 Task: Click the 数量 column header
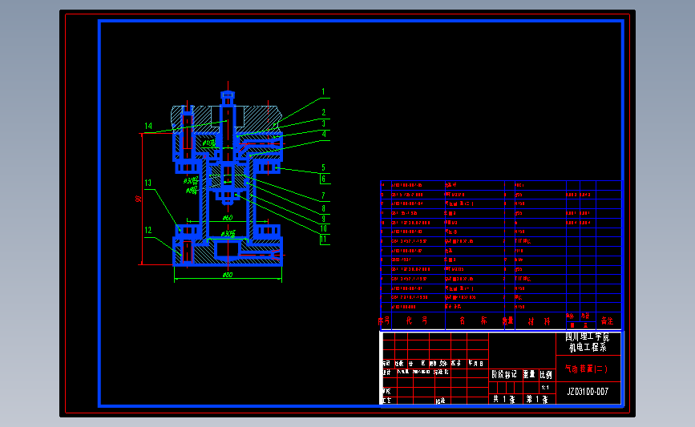click(x=508, y=320)
